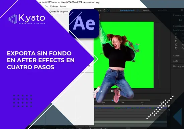Click the bounding box snap icon

click(x=108, y=10)
